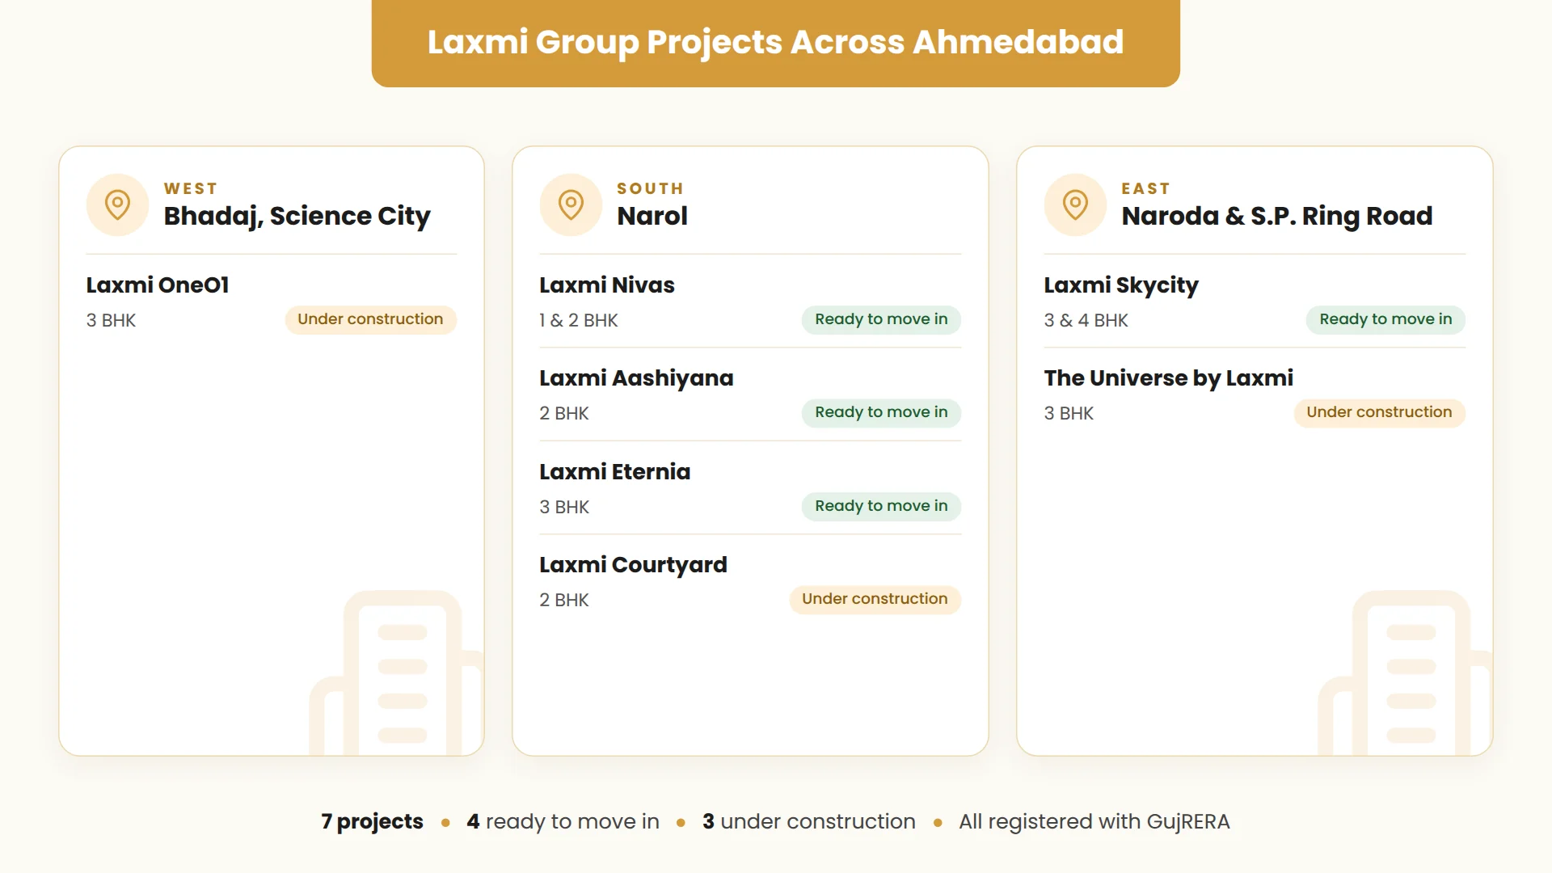This screenshot has height=873, width=1552.
Task: Select the Bhadaj, Science City heading
Action: [297, 216]
